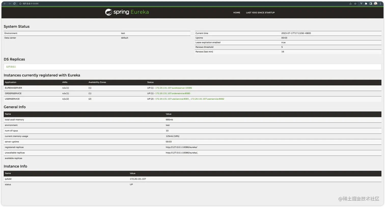Viewport: 385px width, 207px height.
Task: Open the orderservice:8080 instance link
Action: (173, 93)
